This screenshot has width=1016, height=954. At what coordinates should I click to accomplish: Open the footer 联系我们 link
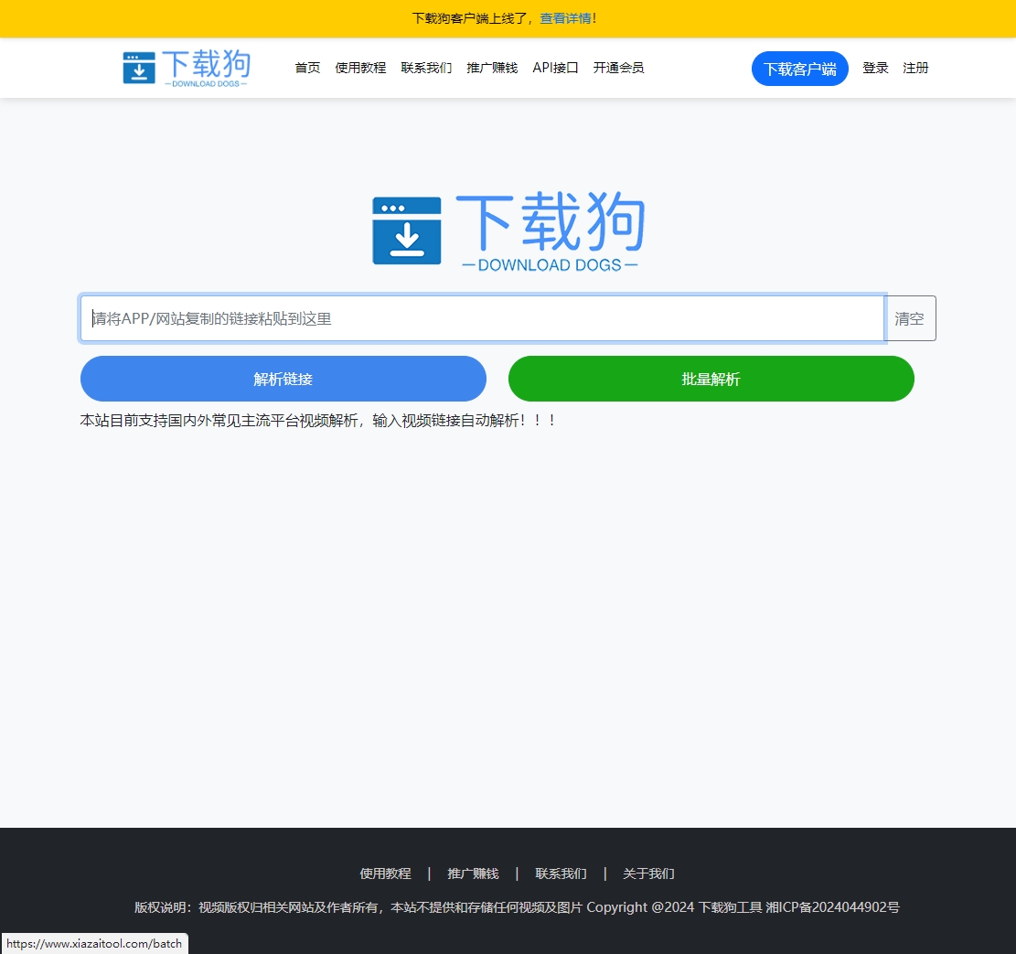tap(561, 874)
